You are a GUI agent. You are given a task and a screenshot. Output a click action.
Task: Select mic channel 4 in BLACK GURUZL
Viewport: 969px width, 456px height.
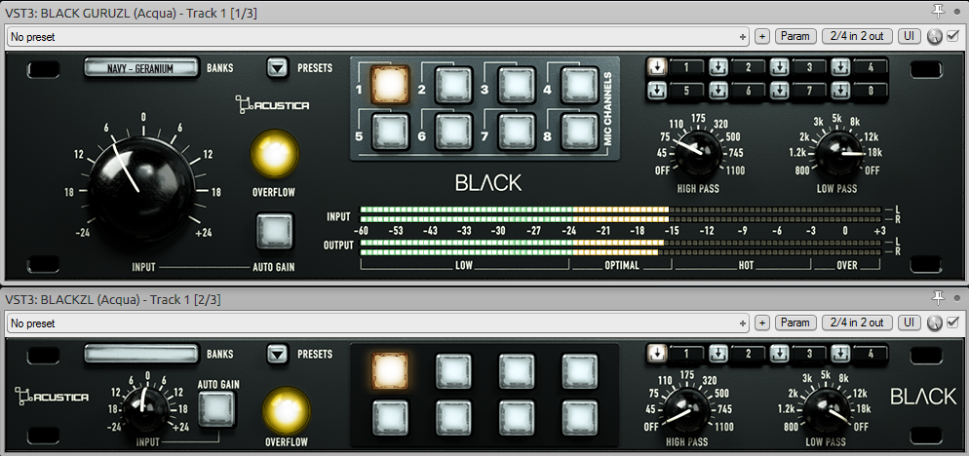tap(580, 84)
